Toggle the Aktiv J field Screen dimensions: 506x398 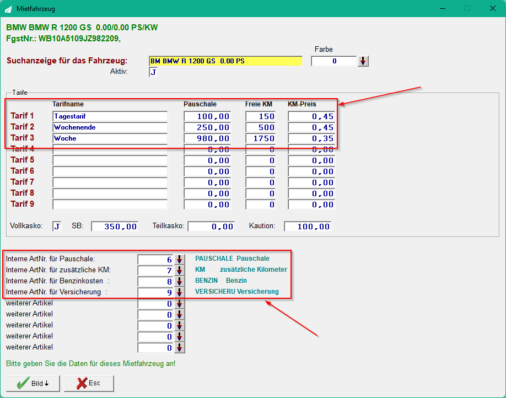153,72
